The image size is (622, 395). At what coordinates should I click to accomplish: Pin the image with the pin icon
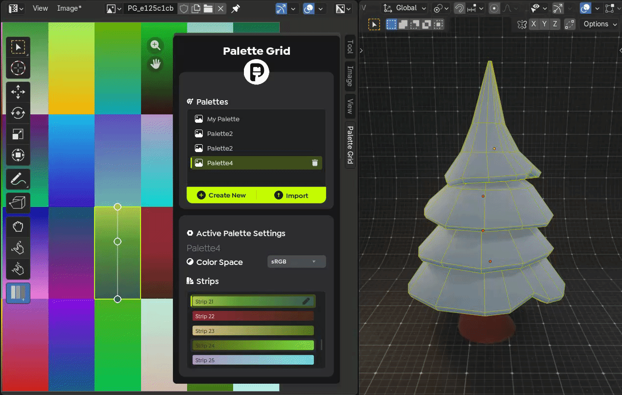click(236, 9)
